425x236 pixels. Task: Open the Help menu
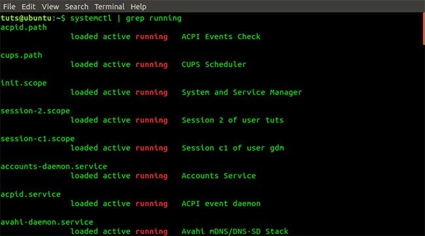(138, 7)
